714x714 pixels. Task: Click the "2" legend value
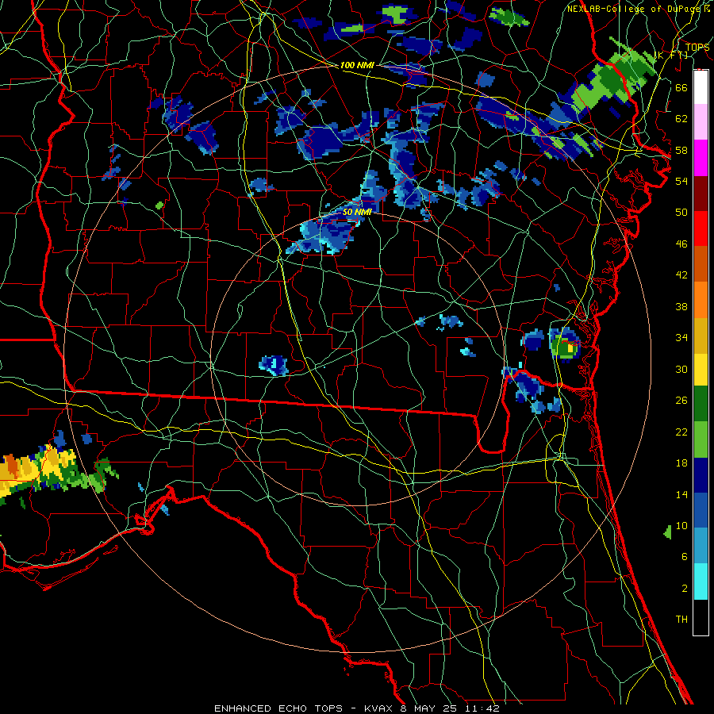(684, 589)
